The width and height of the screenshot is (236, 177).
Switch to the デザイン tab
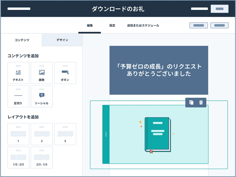pos(62,40)
